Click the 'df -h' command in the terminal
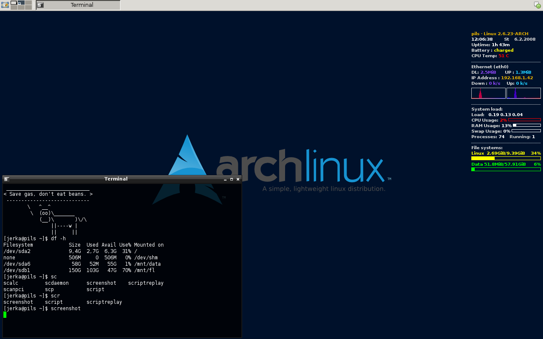 58,239
